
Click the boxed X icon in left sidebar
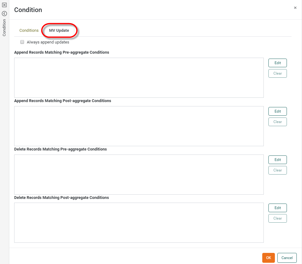[4, 5]
